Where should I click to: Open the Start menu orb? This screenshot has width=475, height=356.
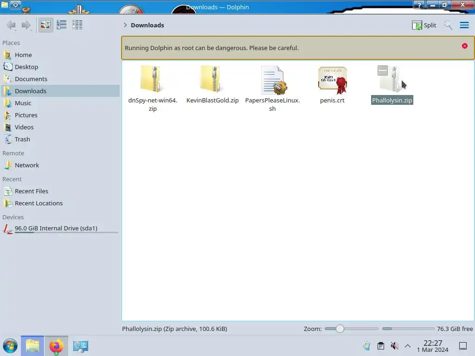pos(10,346)
